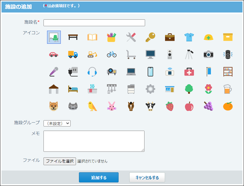The width and height of the screenshot is (244, 186).
Task: Click the キャンセルする button
Action: click(x=147, y=177)
